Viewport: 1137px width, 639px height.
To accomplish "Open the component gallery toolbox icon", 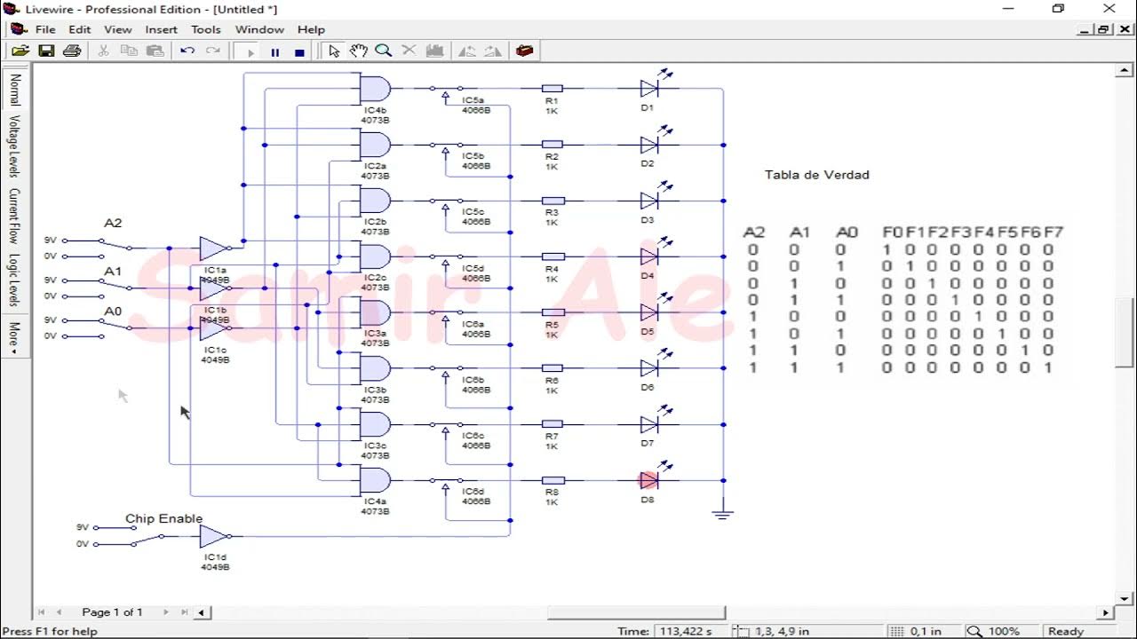I will (x=525, y=51).
